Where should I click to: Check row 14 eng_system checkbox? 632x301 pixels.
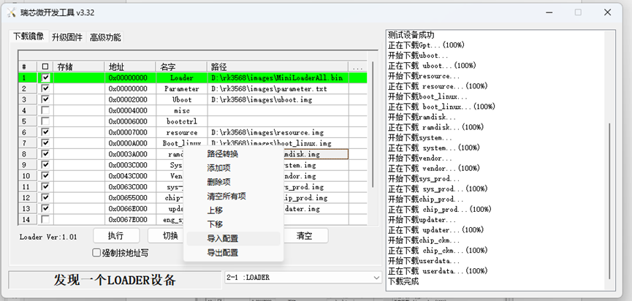tap(46, 219)
